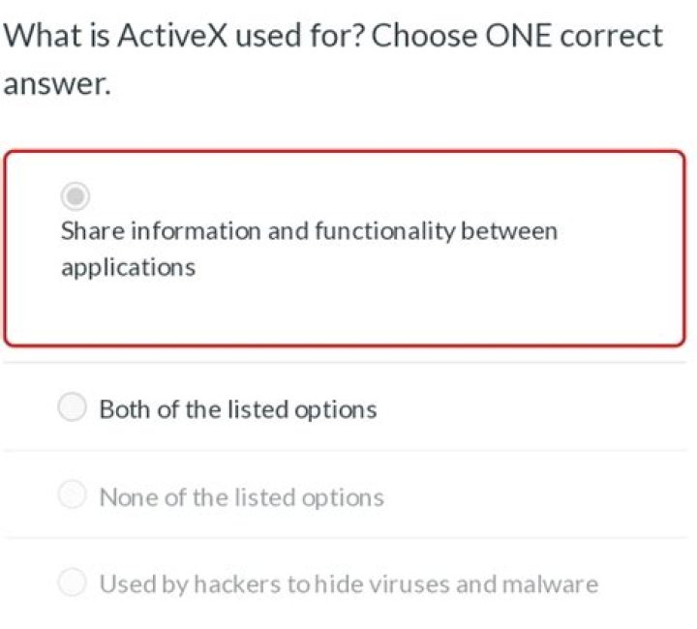697x629 pixels.
Task: Pick the 'None of the listed options' radio button
Action: 73,496
